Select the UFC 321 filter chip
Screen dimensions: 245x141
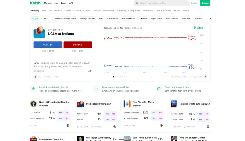[47, 18]
